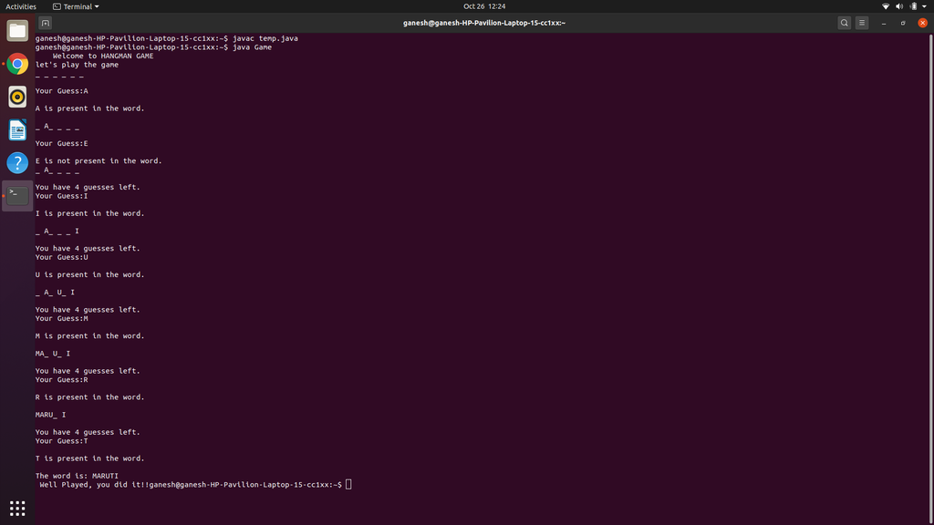Viewport: 934px width, 525px height.
Task: Open LibreOffice Writer from the dock
Action: [17, 129]
